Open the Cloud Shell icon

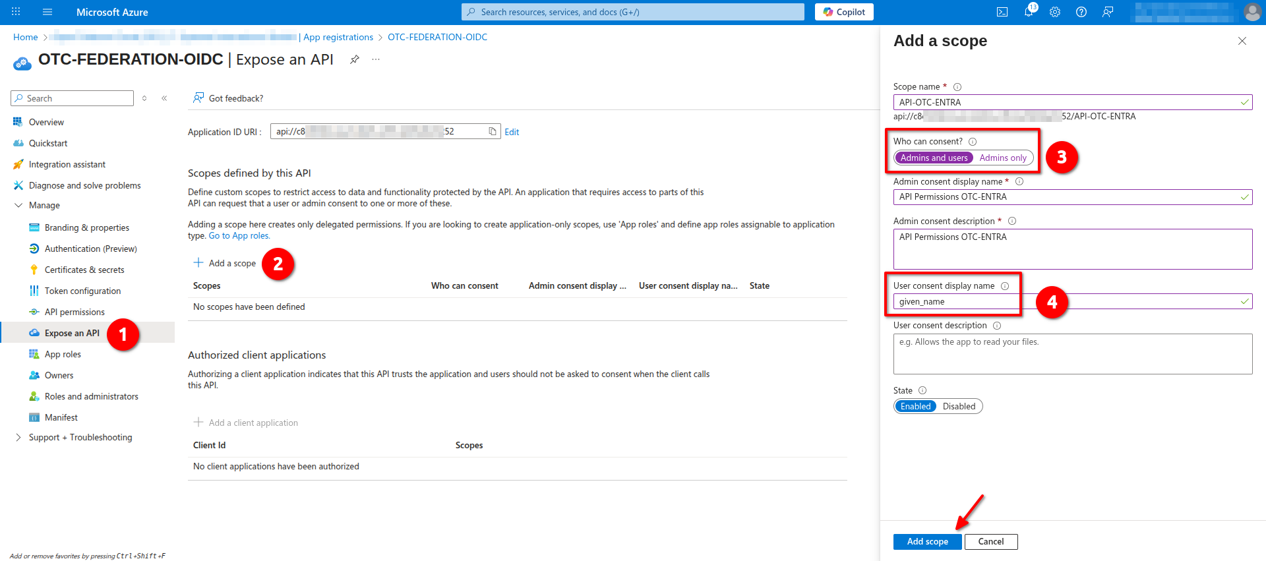[1002, 12]
